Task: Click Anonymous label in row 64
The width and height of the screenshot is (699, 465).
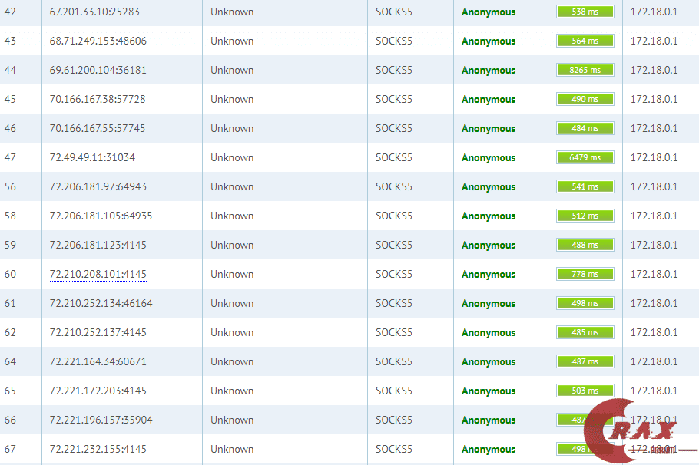Action: (489, 362)
